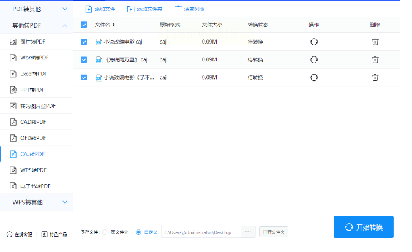This screenshot has width=412, height=252.
Task: Click the 文件名 column header
Action: point(102,25)
